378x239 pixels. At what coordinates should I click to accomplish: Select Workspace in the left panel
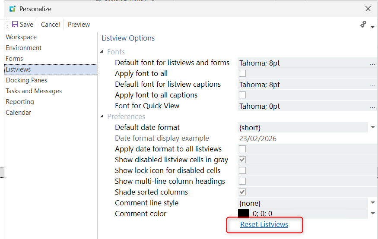(21, 37)
